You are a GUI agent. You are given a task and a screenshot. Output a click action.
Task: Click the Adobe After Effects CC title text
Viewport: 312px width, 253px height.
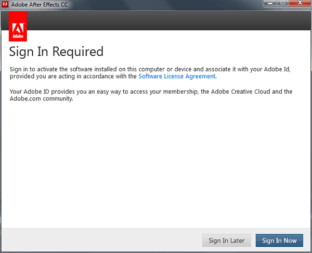[40, 4]
